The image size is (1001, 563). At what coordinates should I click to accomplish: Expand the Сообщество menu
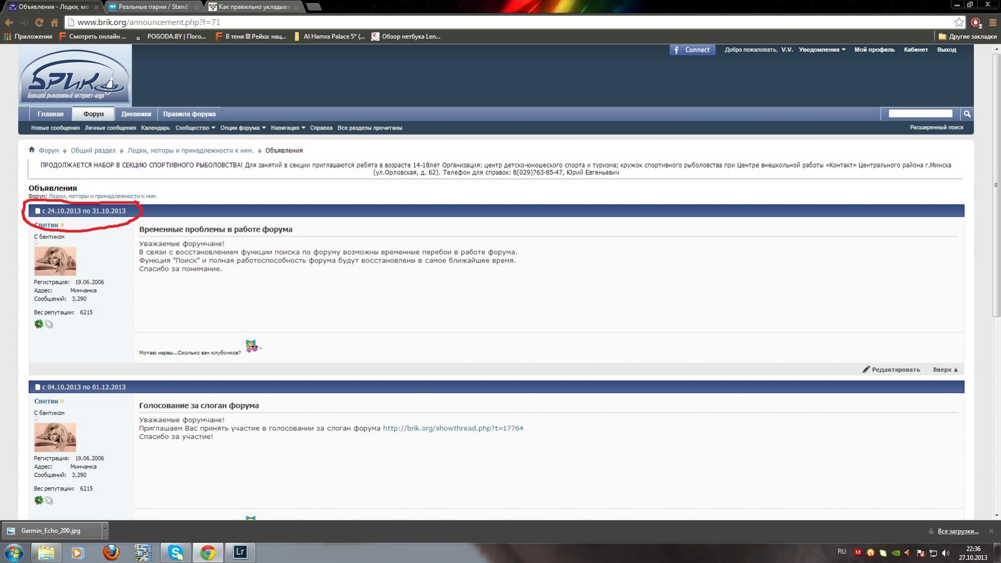coord(195,128)
